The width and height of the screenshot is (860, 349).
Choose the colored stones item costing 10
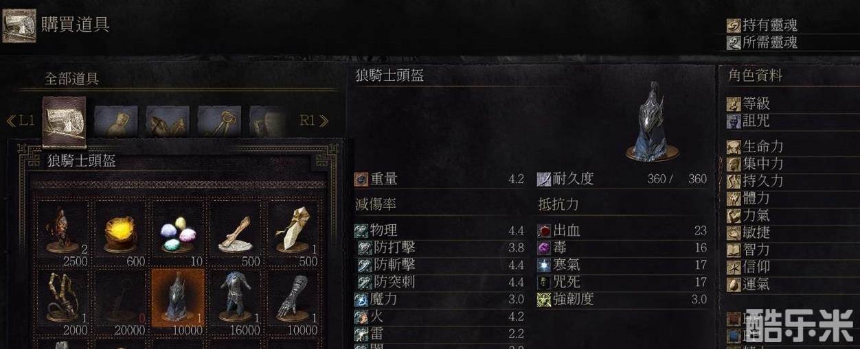[x=177, y=234]
